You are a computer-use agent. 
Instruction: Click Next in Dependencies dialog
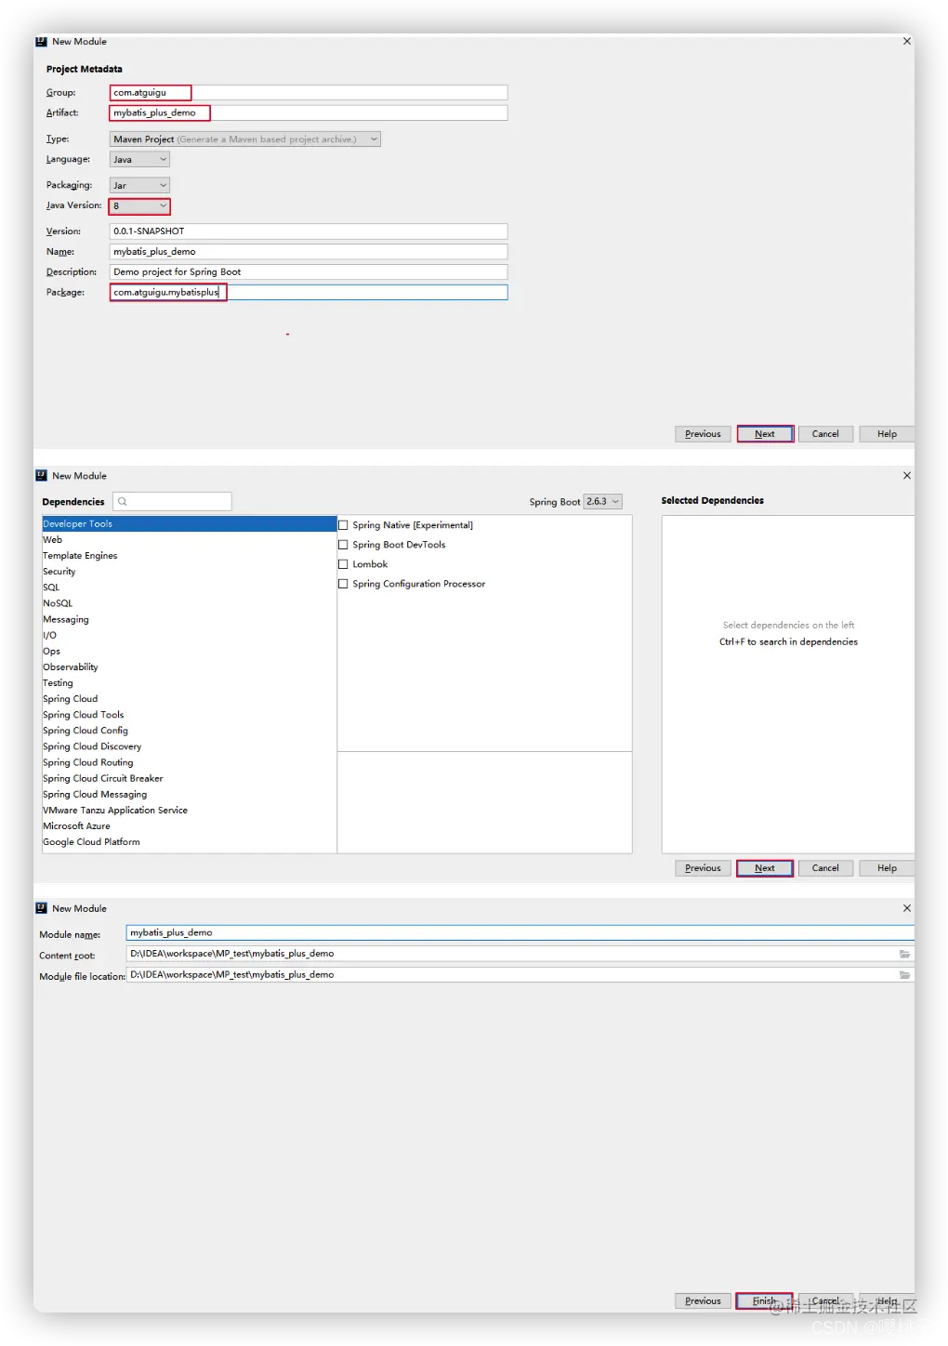click(x=765, y=868)
